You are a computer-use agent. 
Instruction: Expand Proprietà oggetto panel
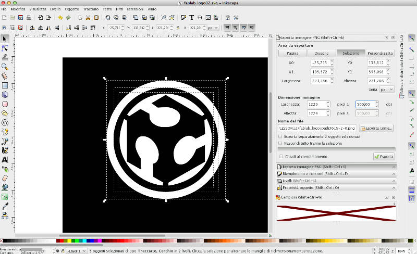tap(336, 187)
